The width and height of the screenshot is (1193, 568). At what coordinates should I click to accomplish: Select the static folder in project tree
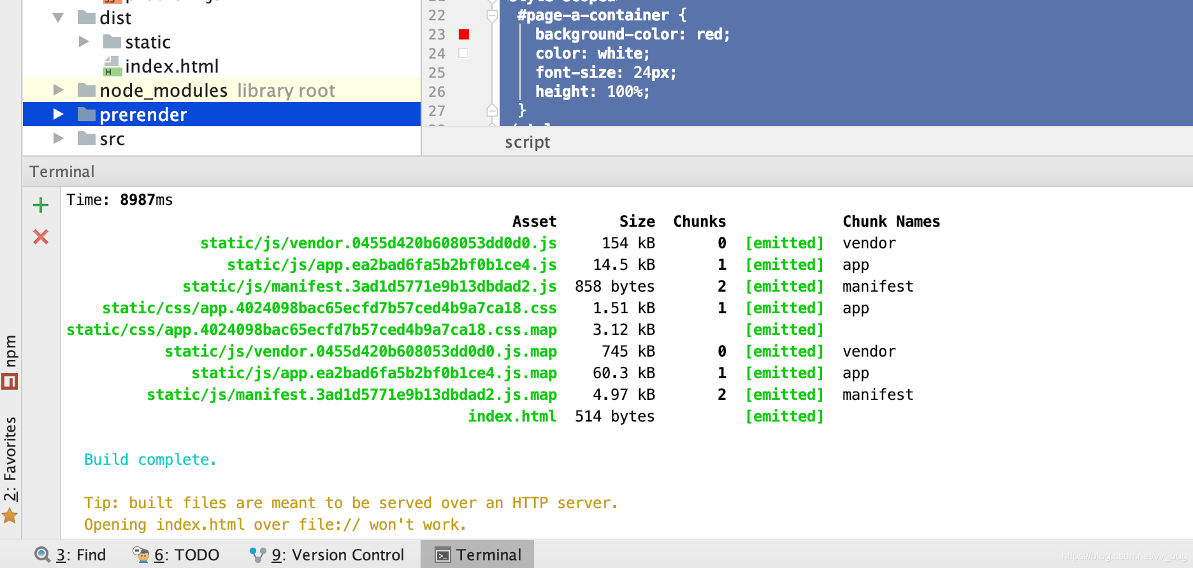[148, 42]
